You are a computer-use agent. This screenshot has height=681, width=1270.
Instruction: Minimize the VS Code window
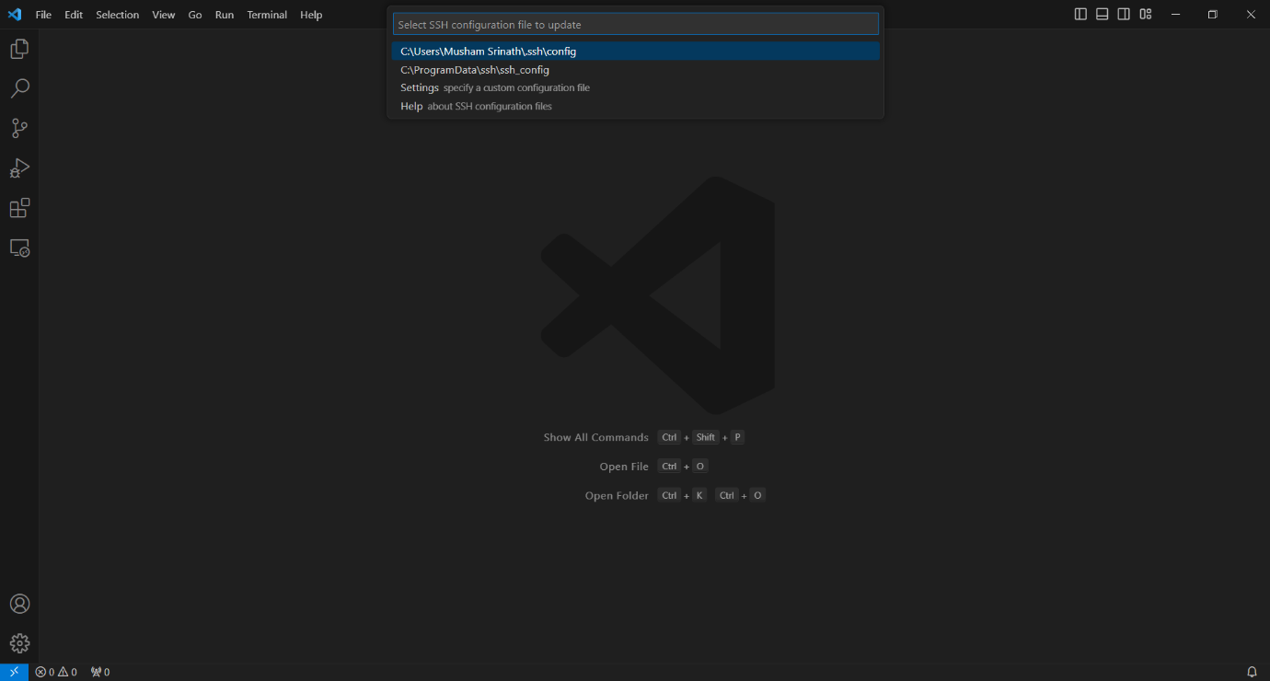click(1175, 14)
